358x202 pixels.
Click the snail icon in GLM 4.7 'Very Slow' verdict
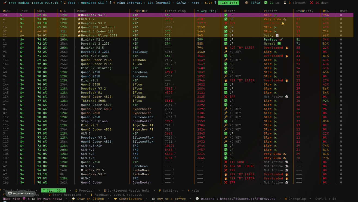click(x=285, y=19)
